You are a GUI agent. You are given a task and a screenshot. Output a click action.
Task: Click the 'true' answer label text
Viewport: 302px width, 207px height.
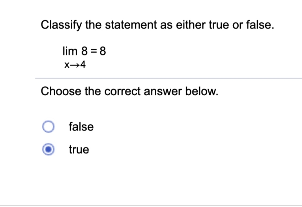pyautogui.click(x=78, y=149)
